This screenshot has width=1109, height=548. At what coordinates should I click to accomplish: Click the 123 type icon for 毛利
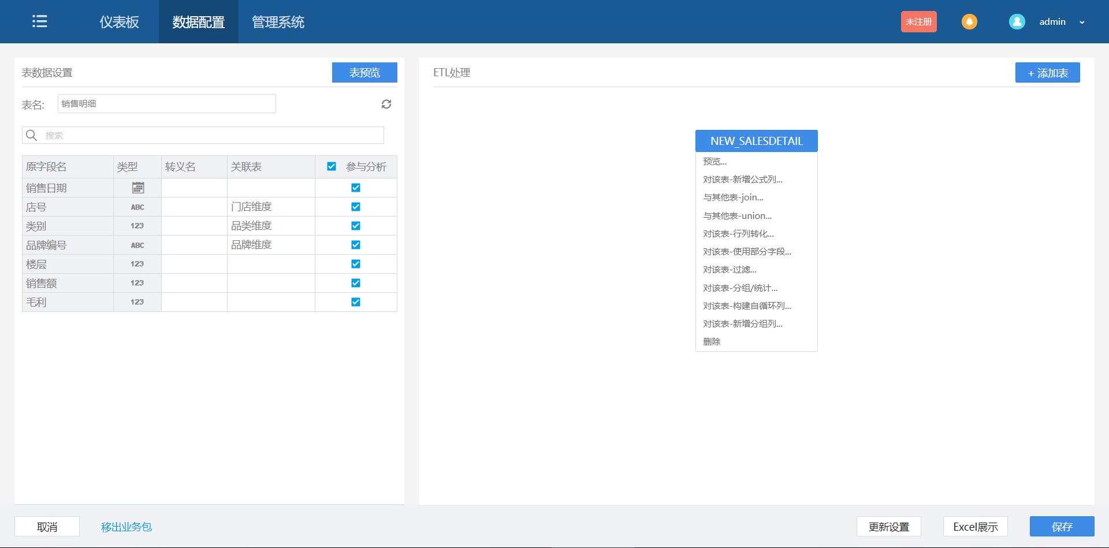[137, 301]
